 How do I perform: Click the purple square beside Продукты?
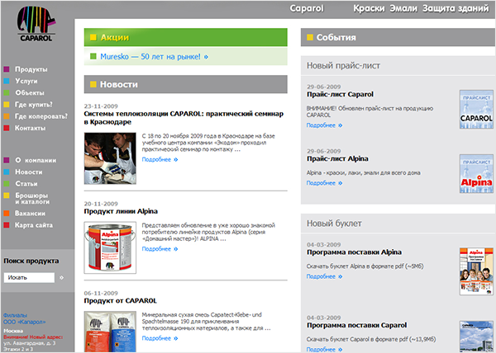point(7,69)
